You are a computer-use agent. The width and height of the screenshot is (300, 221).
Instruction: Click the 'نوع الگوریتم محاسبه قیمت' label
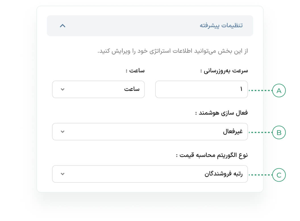point(212,155)
